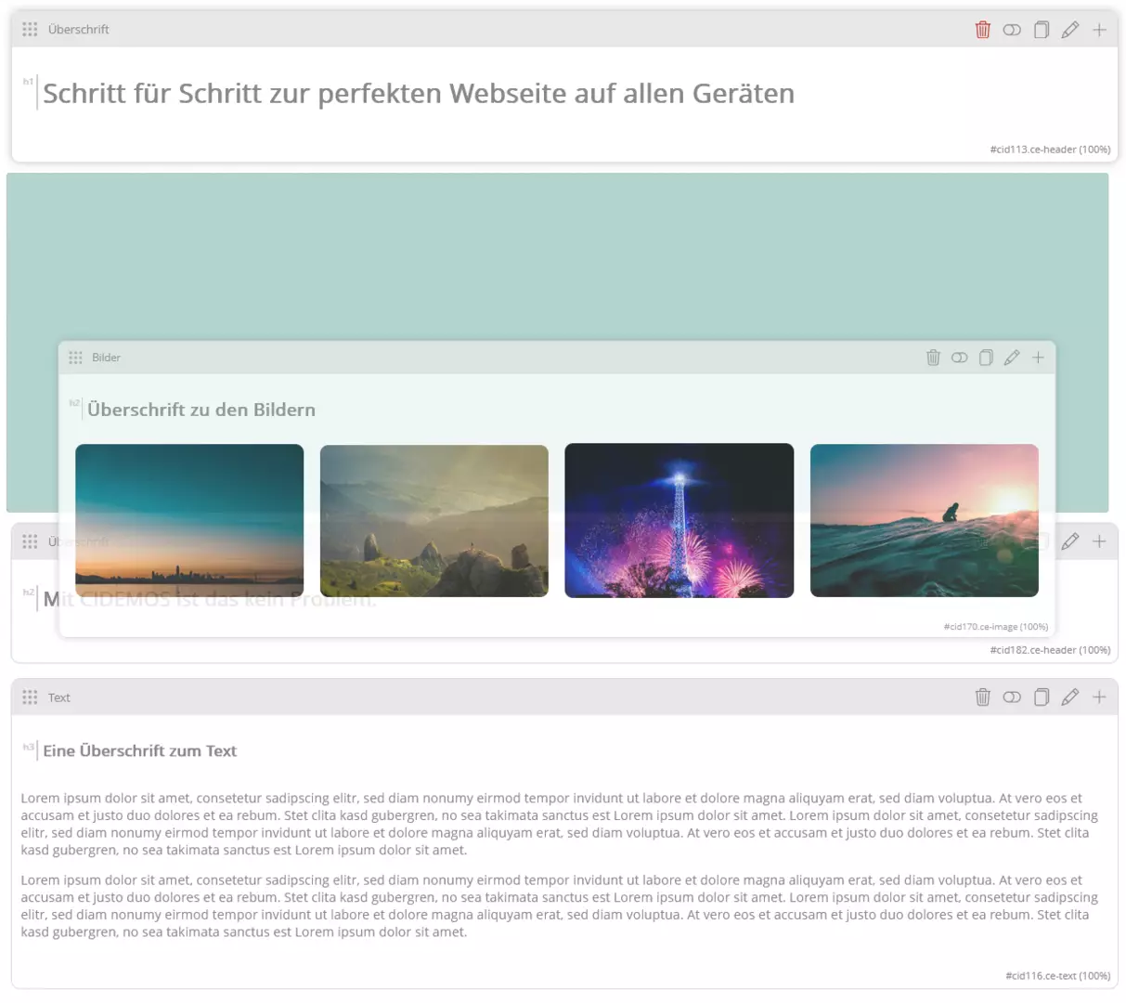Screen dimensions: 1126x1003
Task: Click the '#cid113.ce-header (100%)' label
Action: (x=1050, y=150)
